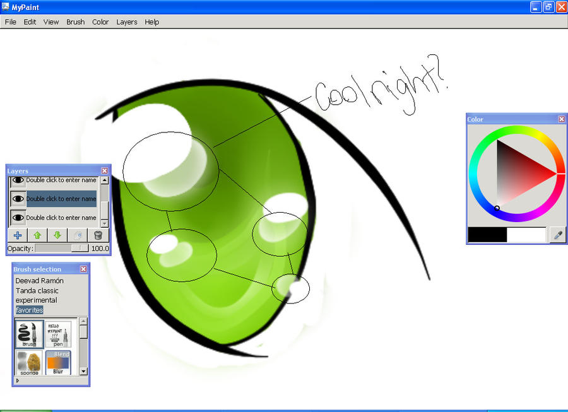Restore down the MyPaint window
This screenshot has width=568, height=412.
point(548,7)
